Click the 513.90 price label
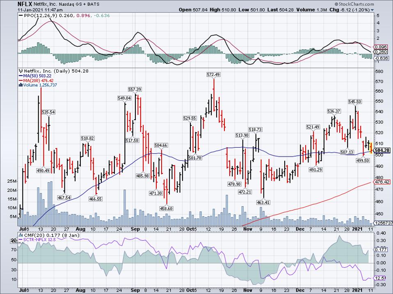Screen dimensions: 393x294 click(242, 135)
